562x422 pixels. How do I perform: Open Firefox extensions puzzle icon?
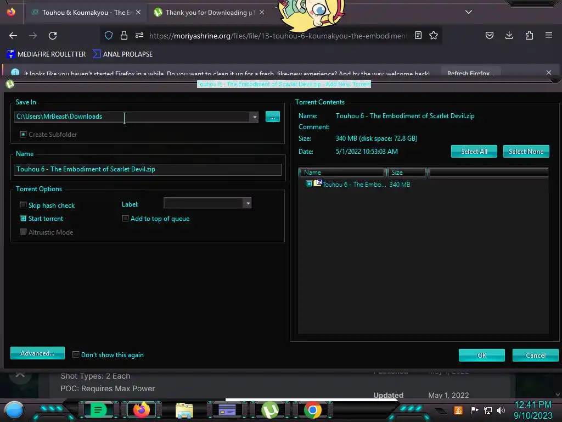pyautogui.click(x=529, y=35)
